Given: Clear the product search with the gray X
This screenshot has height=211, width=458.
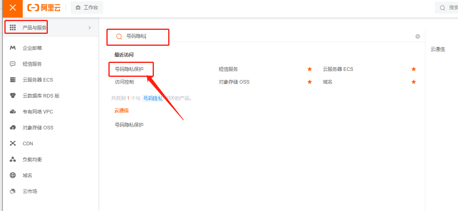Looking at the screenshot, I should [x=418, y=37].
